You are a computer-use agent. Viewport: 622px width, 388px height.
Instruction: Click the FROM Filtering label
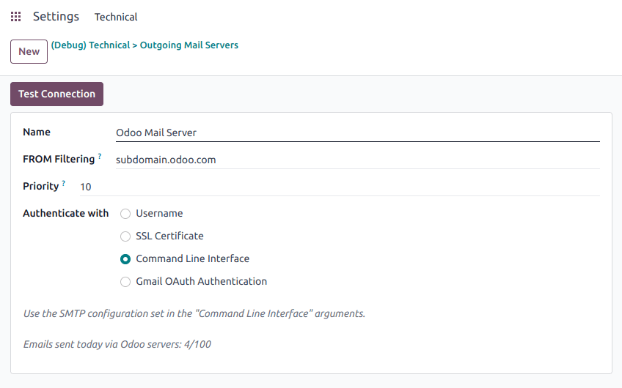[x=59, y=159]
